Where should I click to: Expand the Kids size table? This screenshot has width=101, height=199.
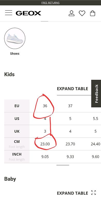(x=72, y=89)
